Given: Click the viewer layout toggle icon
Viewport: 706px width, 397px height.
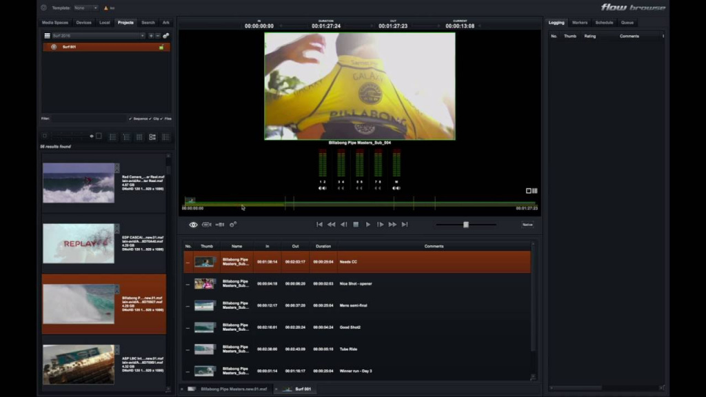Looking at the screenshot, I should 532,191.
